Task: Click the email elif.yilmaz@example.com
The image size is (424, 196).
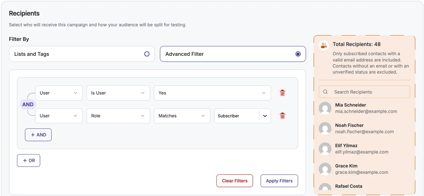Action: (362, 152)
